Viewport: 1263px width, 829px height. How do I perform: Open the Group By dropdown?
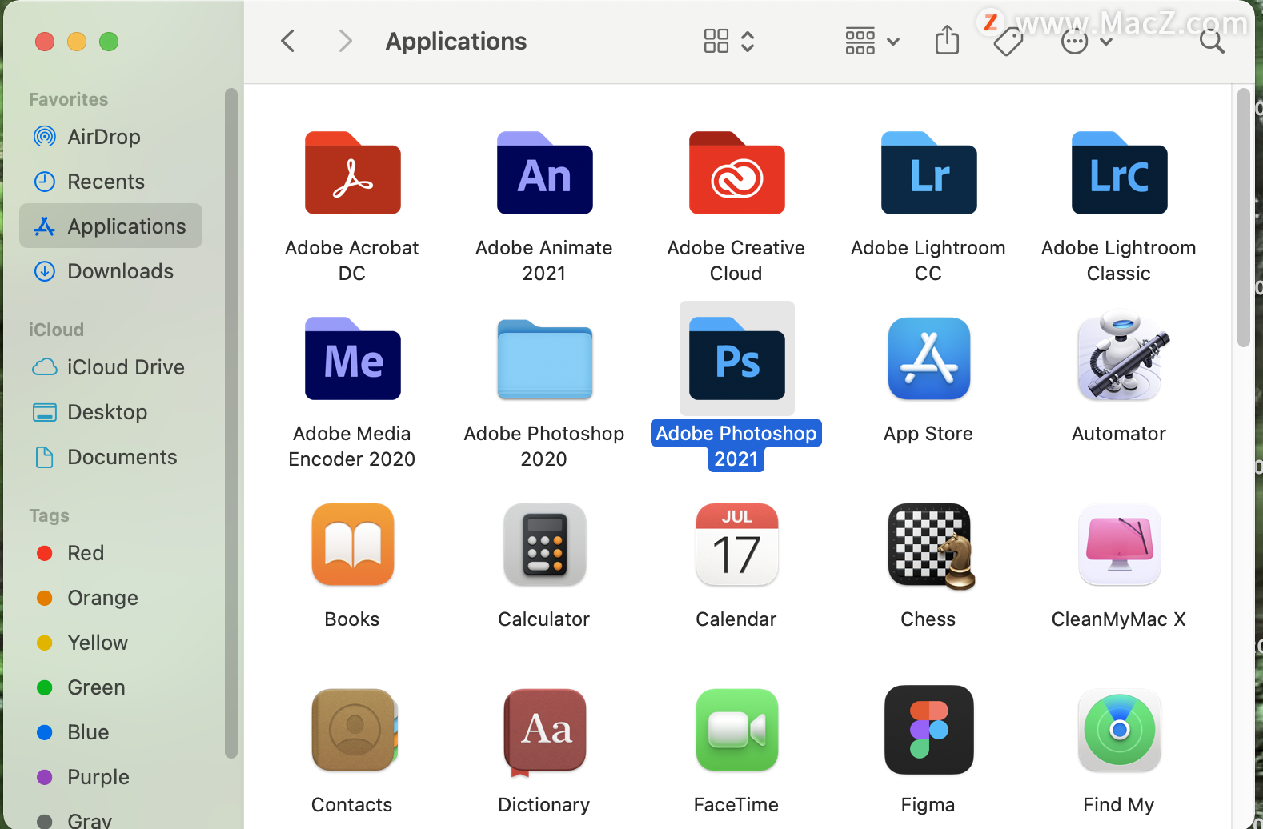tap(872, 41)
